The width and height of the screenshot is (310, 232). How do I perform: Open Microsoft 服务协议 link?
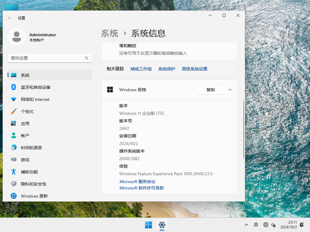click(x=137, y=182)
